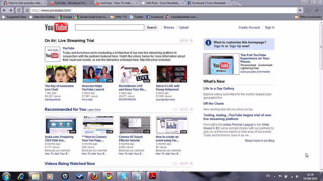323x181 pixels.
Task: Switch to 'YouTube - Broadcast Yo...' tab
Action: (70, 3)
